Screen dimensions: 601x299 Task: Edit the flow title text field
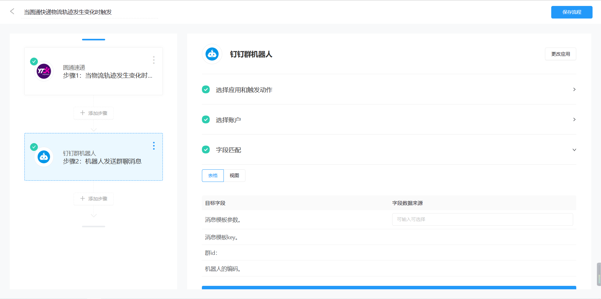pos(90,12)
